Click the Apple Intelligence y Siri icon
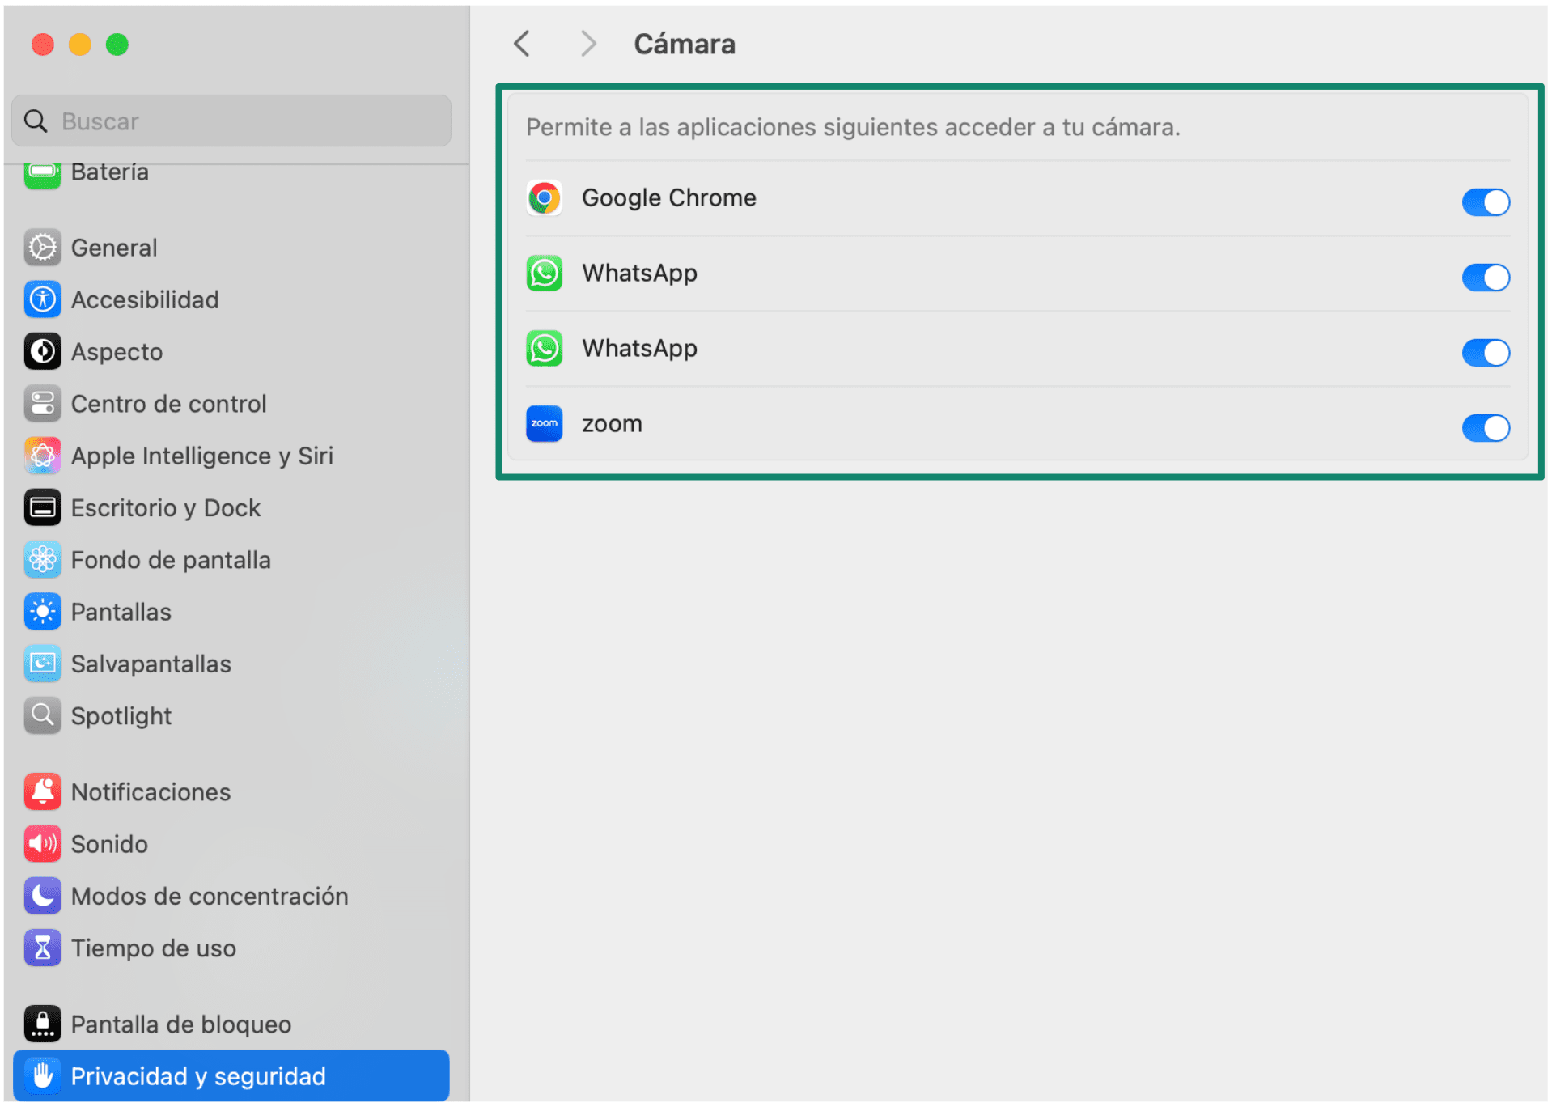 [x=42, y=456]
